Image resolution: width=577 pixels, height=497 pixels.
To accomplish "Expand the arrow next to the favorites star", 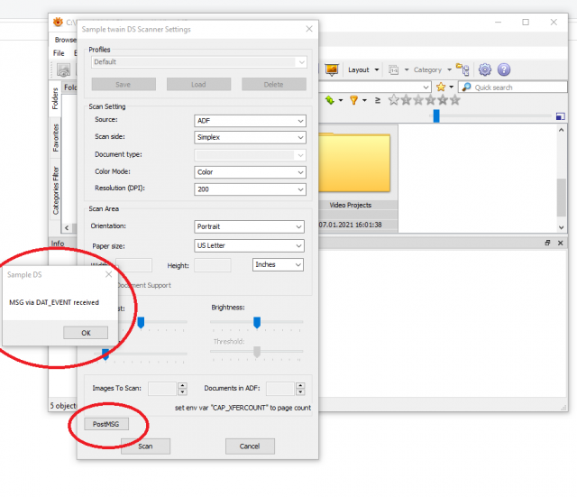I will pyautogui.click(x=451, y=87).
